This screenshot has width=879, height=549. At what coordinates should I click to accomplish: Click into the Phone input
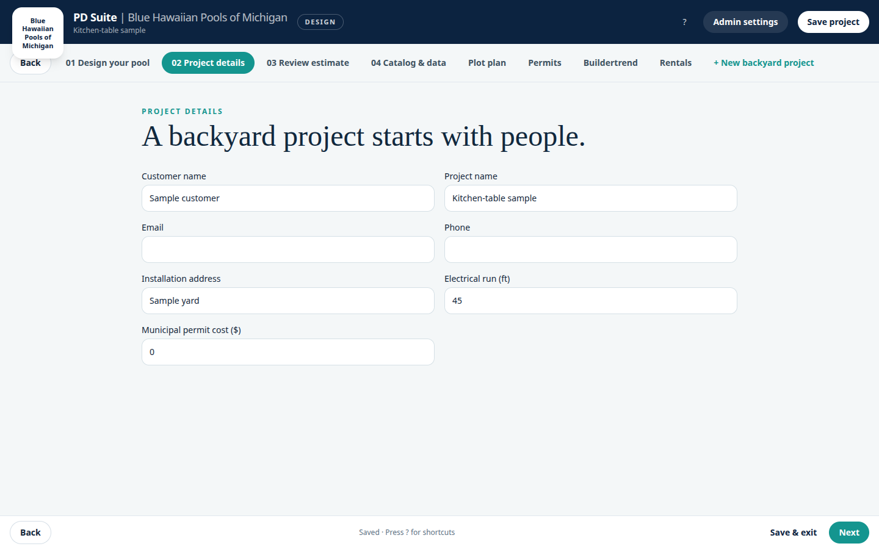[591, 249]
